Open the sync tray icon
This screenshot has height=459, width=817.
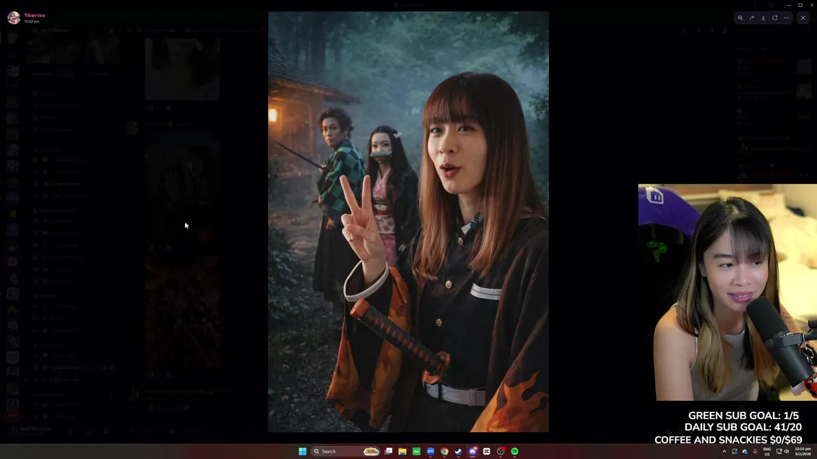(x=735, y=451)
